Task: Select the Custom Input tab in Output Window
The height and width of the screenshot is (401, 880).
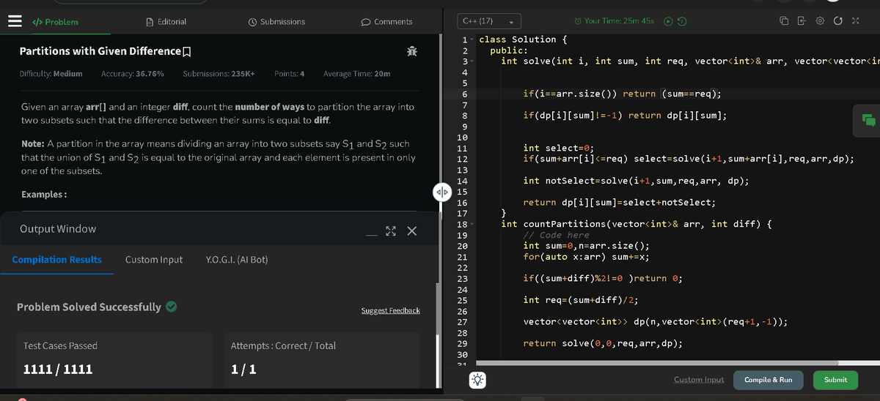Action: [x=154, y=260]
